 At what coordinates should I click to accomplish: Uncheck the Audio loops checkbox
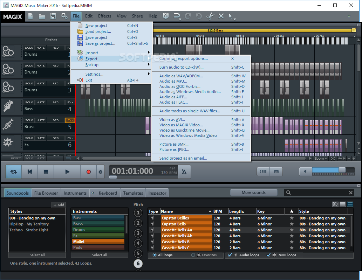click(230, 255)
